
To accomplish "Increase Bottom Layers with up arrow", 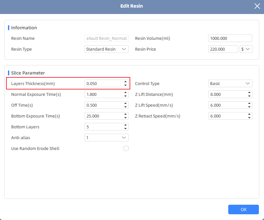I will (x=125, y=125).
